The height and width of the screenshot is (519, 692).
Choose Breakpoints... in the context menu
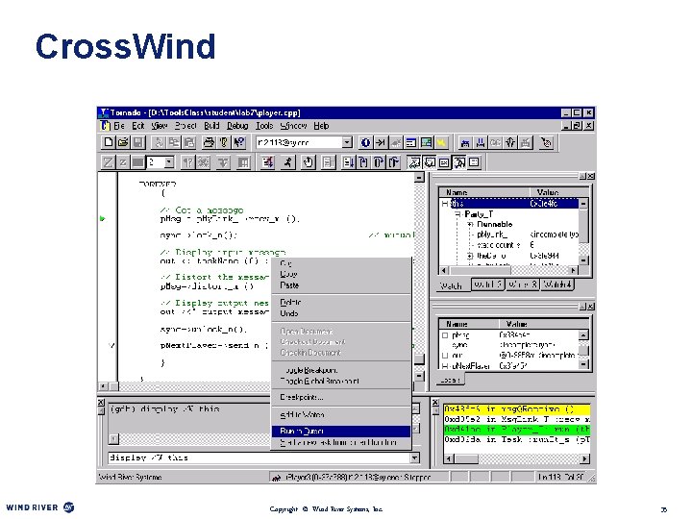click(341, 397)
